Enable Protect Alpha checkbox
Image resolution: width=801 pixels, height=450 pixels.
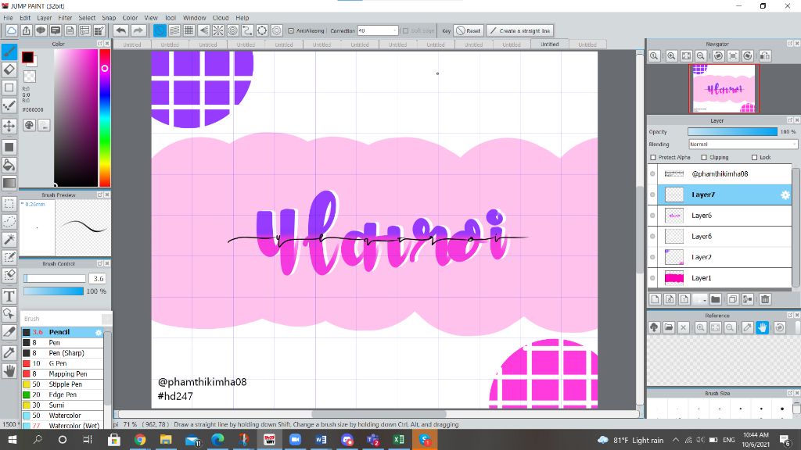click(653, 157)
